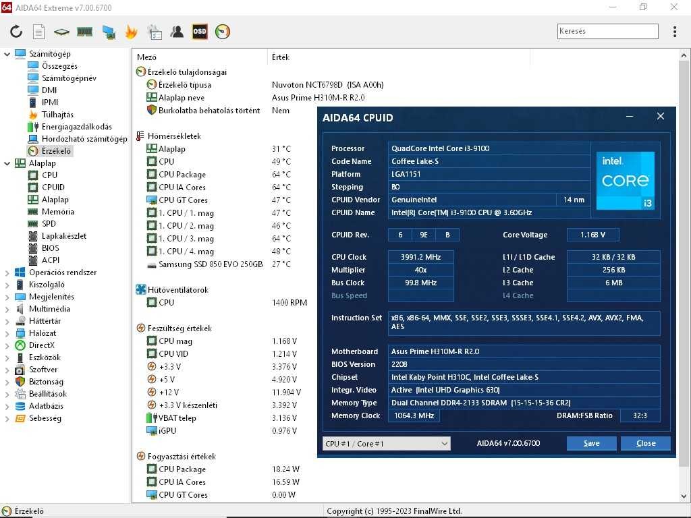Click the Refresh toolbar icon

point(16,32)
